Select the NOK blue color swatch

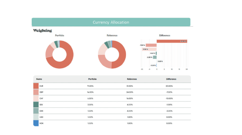pos(36,123)
